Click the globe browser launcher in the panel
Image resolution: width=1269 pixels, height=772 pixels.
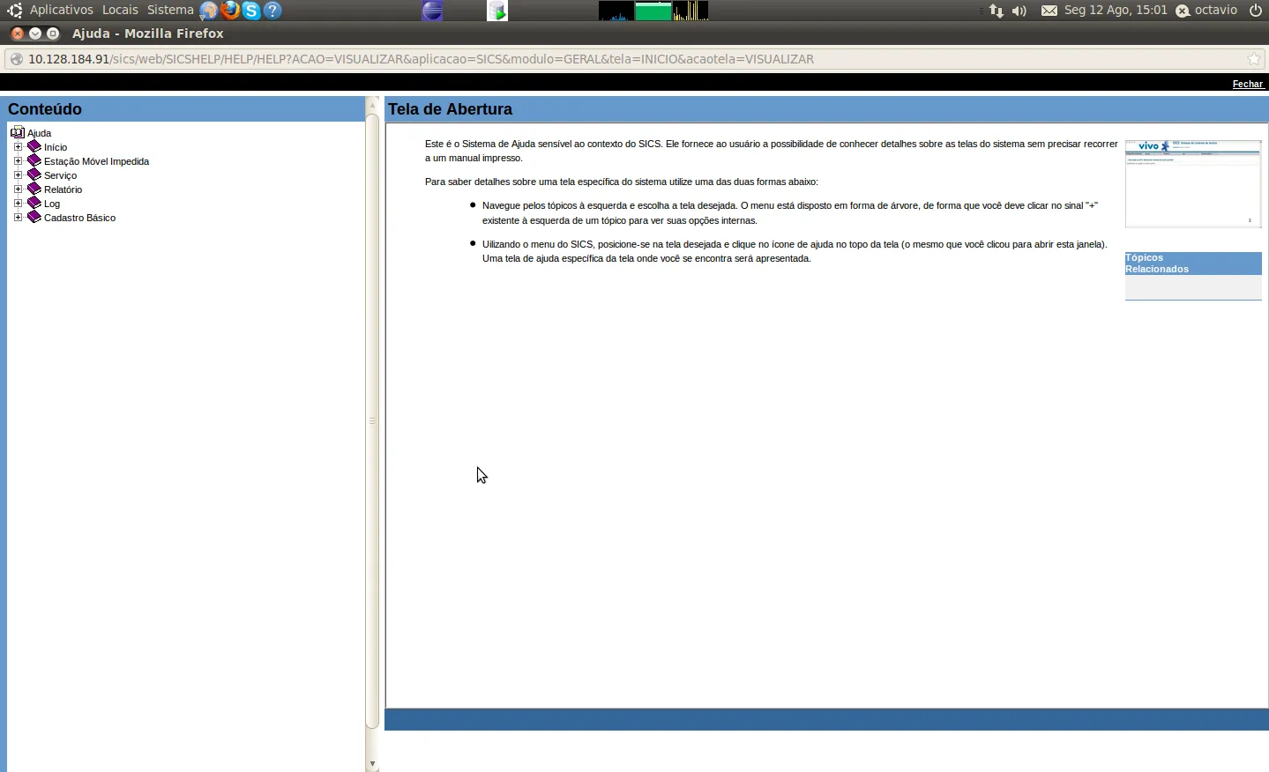tap(209, 11)
